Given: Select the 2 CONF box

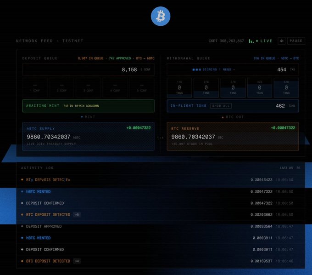Looking at the screenshot, I should pyautogui.click(x=61, y=88).
